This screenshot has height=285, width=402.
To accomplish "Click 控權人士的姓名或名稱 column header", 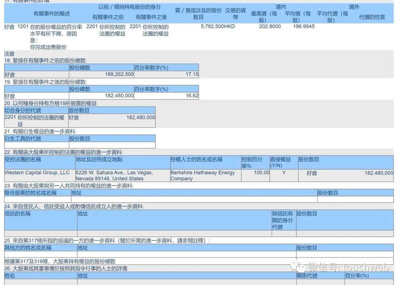I will coord(196,159).
